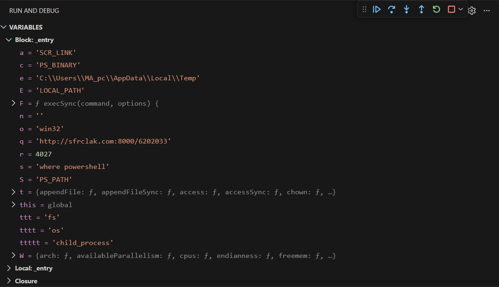Open the dropdown next to Stop button
Image resolution: width=499 pixels, height=287 pixels.
click(x=461, y=9)
